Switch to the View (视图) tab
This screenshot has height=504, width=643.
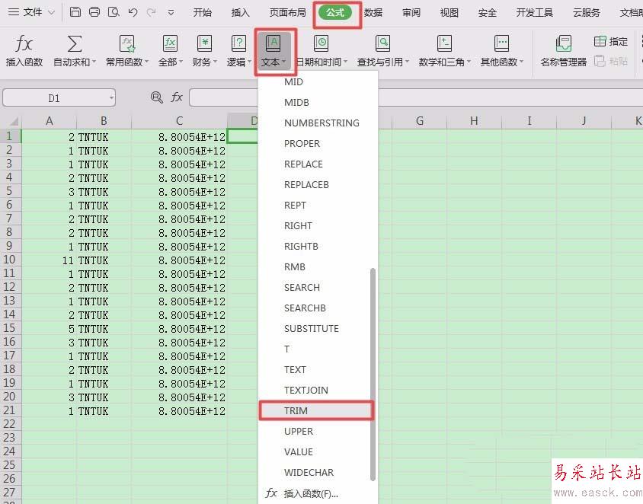tap(449, 13)
